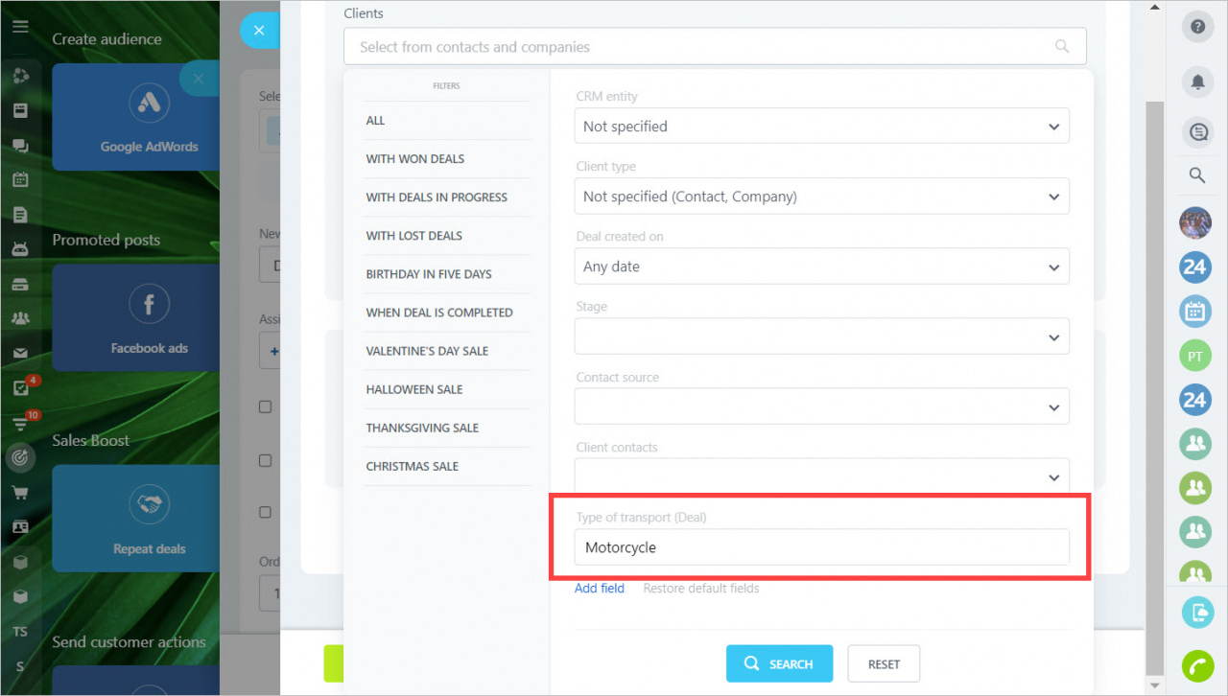Focus the Clients search input

[715, 46]
